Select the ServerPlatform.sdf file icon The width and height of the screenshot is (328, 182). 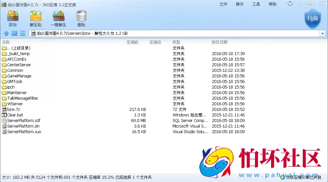(4, 120)
